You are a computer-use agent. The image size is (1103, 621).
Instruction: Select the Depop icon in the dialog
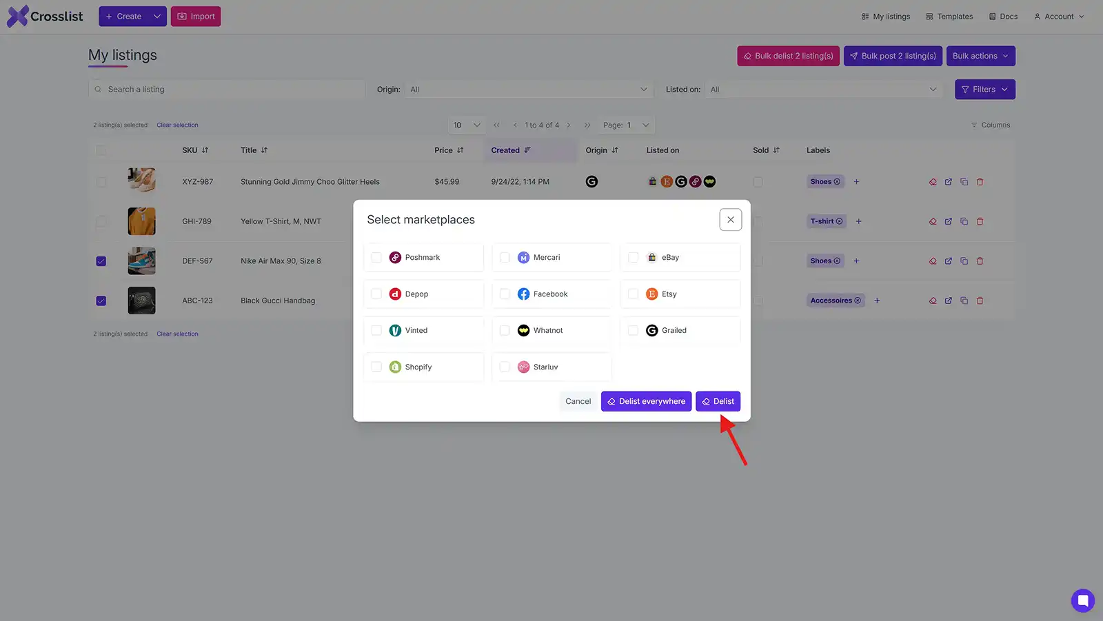point(395,294)
